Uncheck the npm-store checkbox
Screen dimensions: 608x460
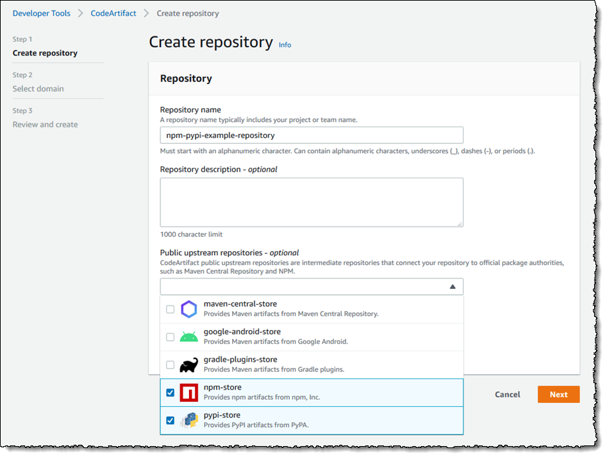pos(170,392)
